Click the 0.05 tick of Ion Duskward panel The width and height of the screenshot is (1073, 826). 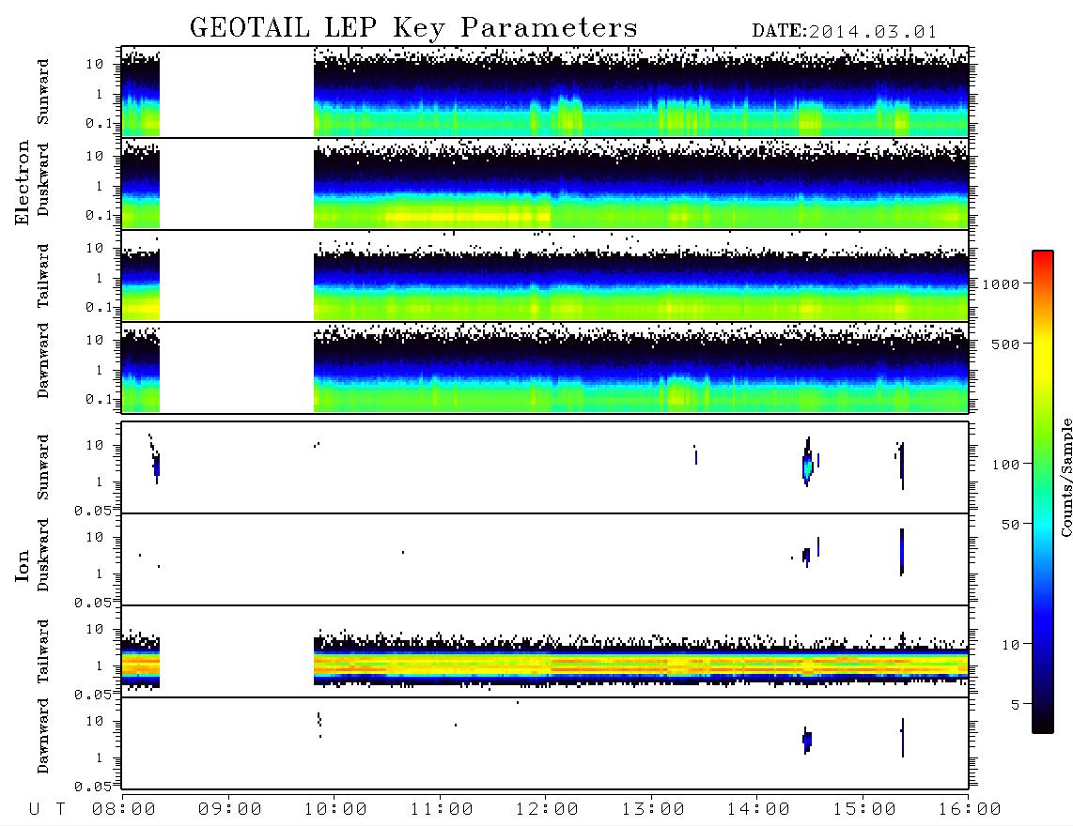point(93,602)
